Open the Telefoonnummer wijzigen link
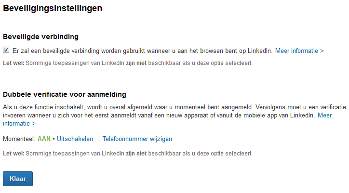 [x=137, y=139]
